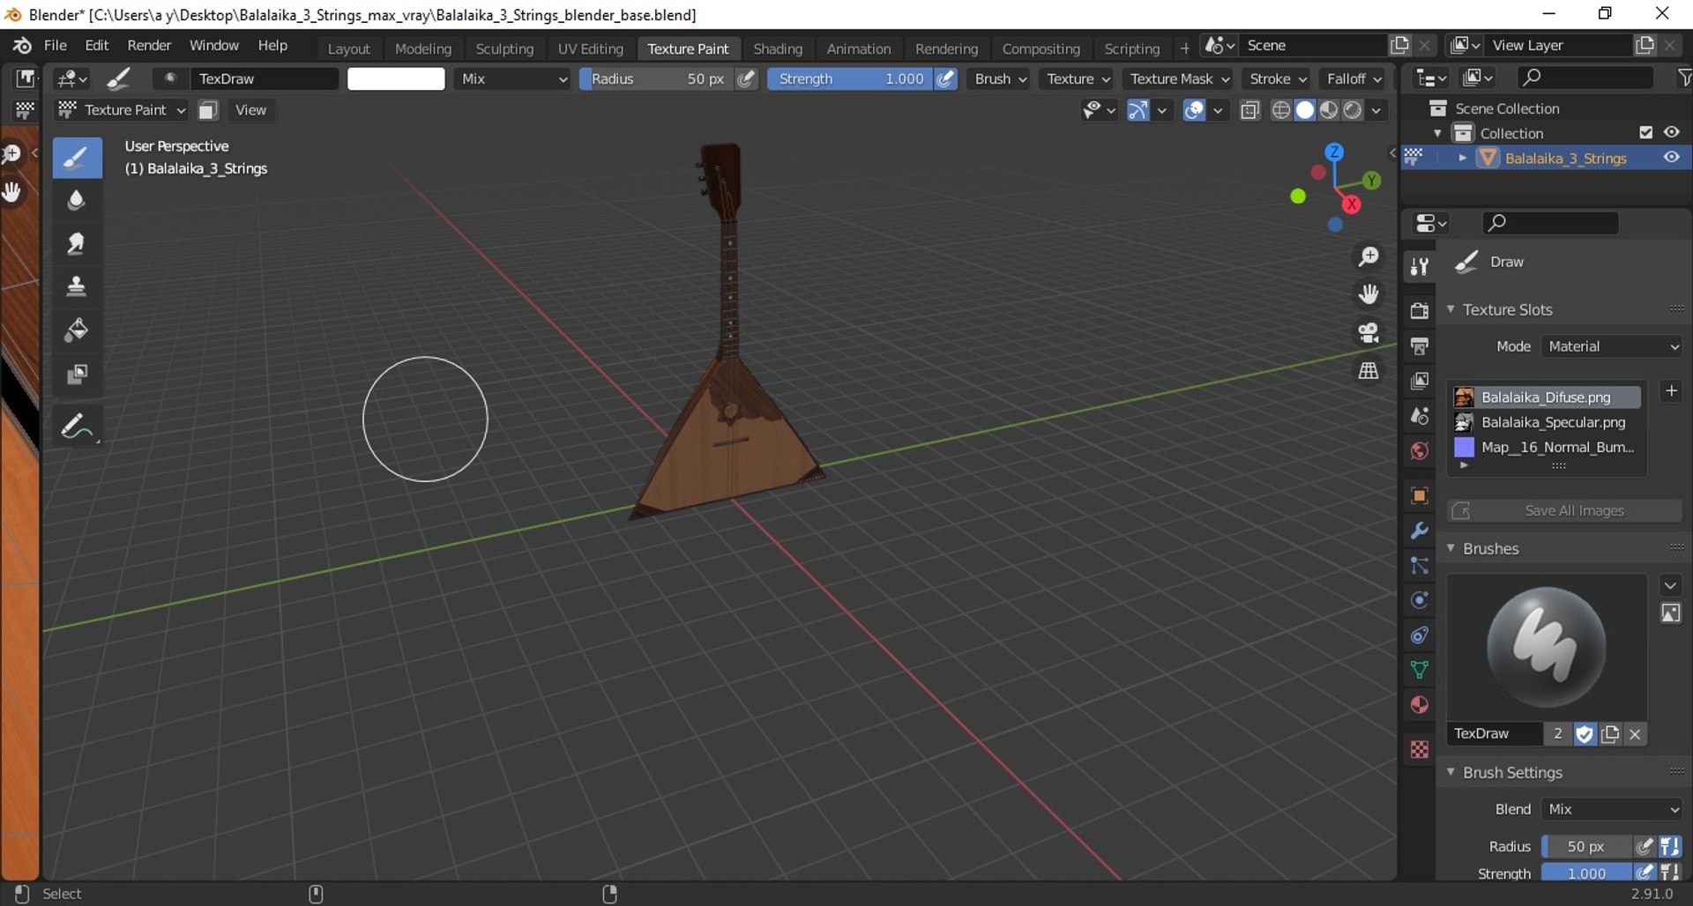Select the Mask tool
Viewport: 1693px width, 906px height.
tap(77, 375)
